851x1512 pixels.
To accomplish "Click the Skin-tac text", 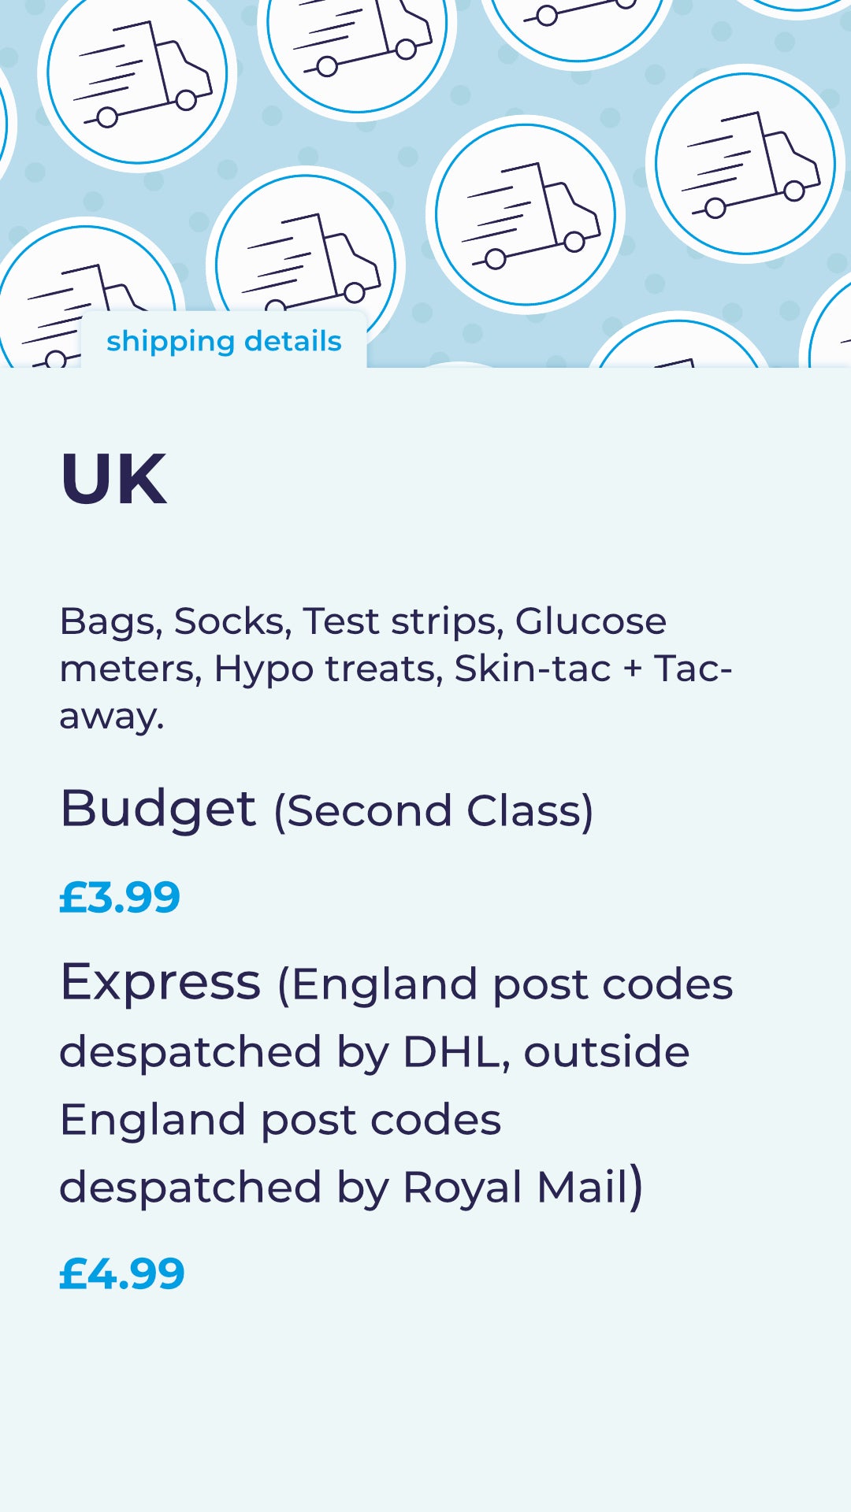I will [533, 669].
